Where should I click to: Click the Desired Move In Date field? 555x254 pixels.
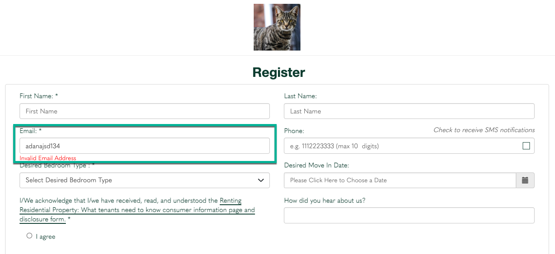point(400,180)
